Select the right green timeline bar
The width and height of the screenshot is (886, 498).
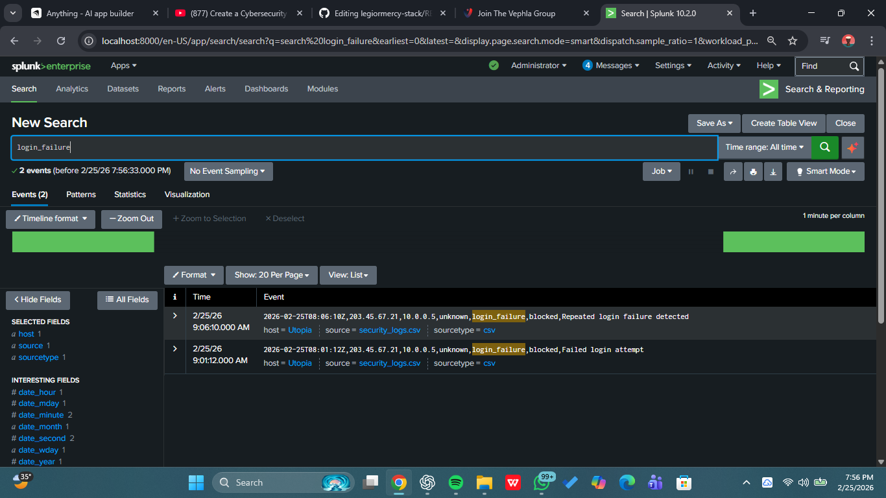(x=794, y=242)
